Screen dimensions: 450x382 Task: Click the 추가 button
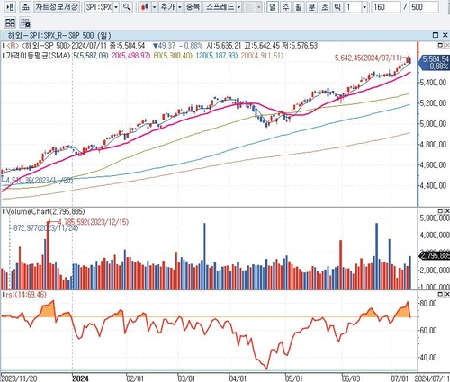167,7
